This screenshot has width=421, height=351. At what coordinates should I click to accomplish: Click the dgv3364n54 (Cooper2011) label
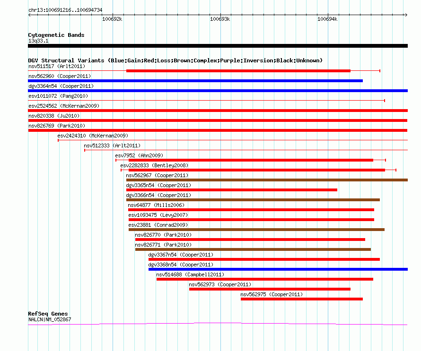coord(61,86)
